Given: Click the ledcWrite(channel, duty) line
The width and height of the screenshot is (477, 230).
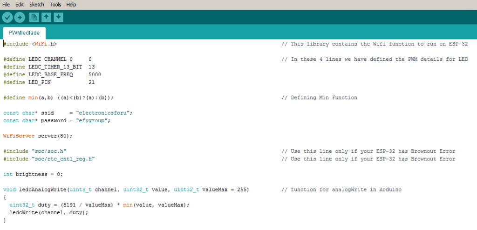Looking at the screenshot, I should click(x=49, y=212).
